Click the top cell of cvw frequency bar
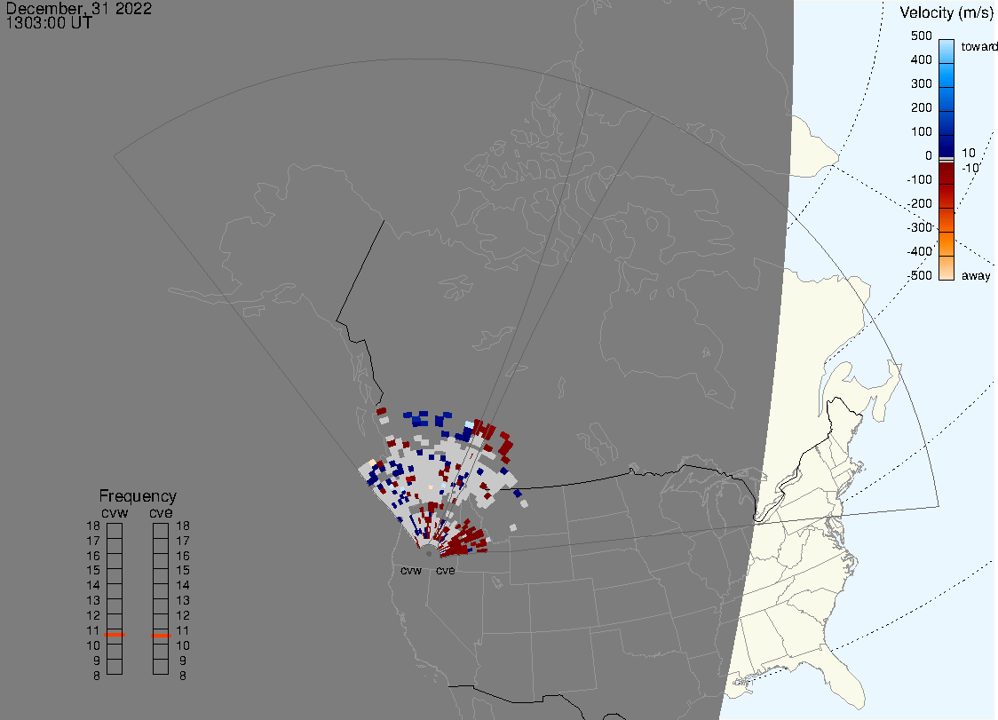This screenshot has width=998, height=720. (x=115, y=531)
